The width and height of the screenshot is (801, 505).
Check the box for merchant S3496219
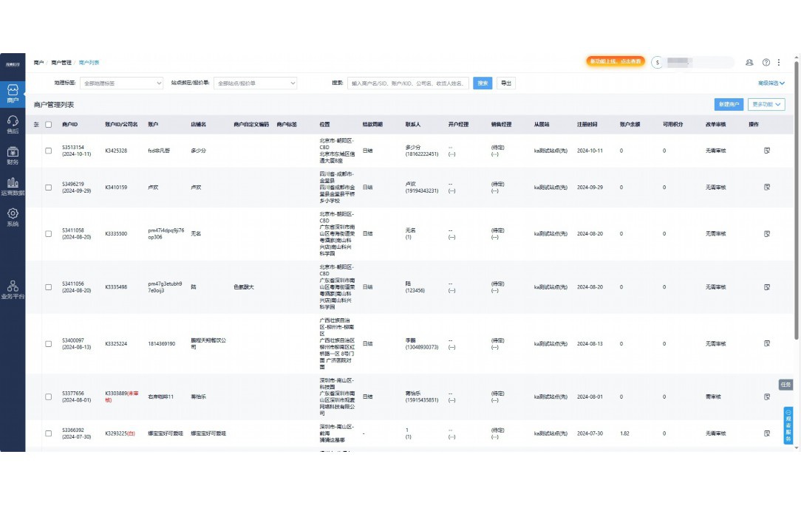49,188
